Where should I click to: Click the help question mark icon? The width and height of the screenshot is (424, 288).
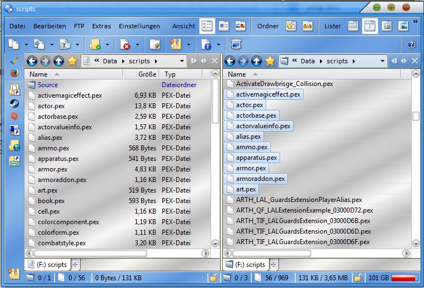click(411, 44)
